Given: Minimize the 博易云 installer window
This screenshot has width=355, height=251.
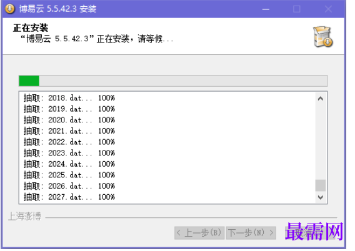Looking at the screenshot, I should coord(266,9).
